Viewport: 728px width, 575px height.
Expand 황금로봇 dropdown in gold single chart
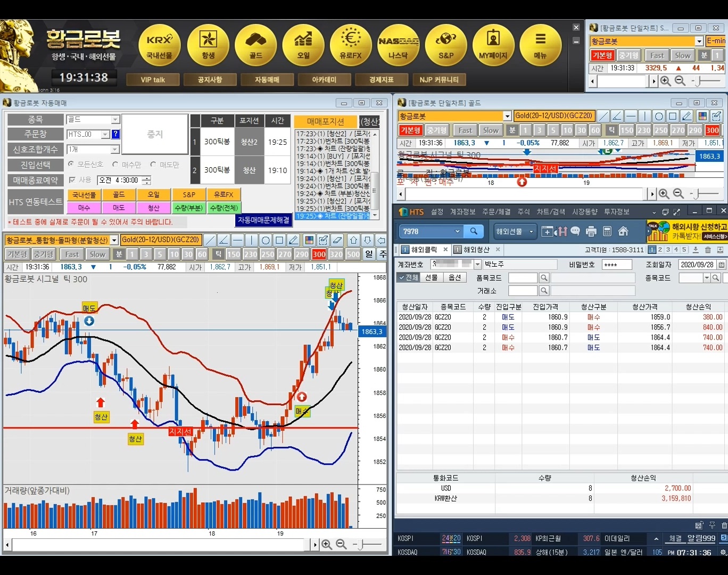[507, 116]
